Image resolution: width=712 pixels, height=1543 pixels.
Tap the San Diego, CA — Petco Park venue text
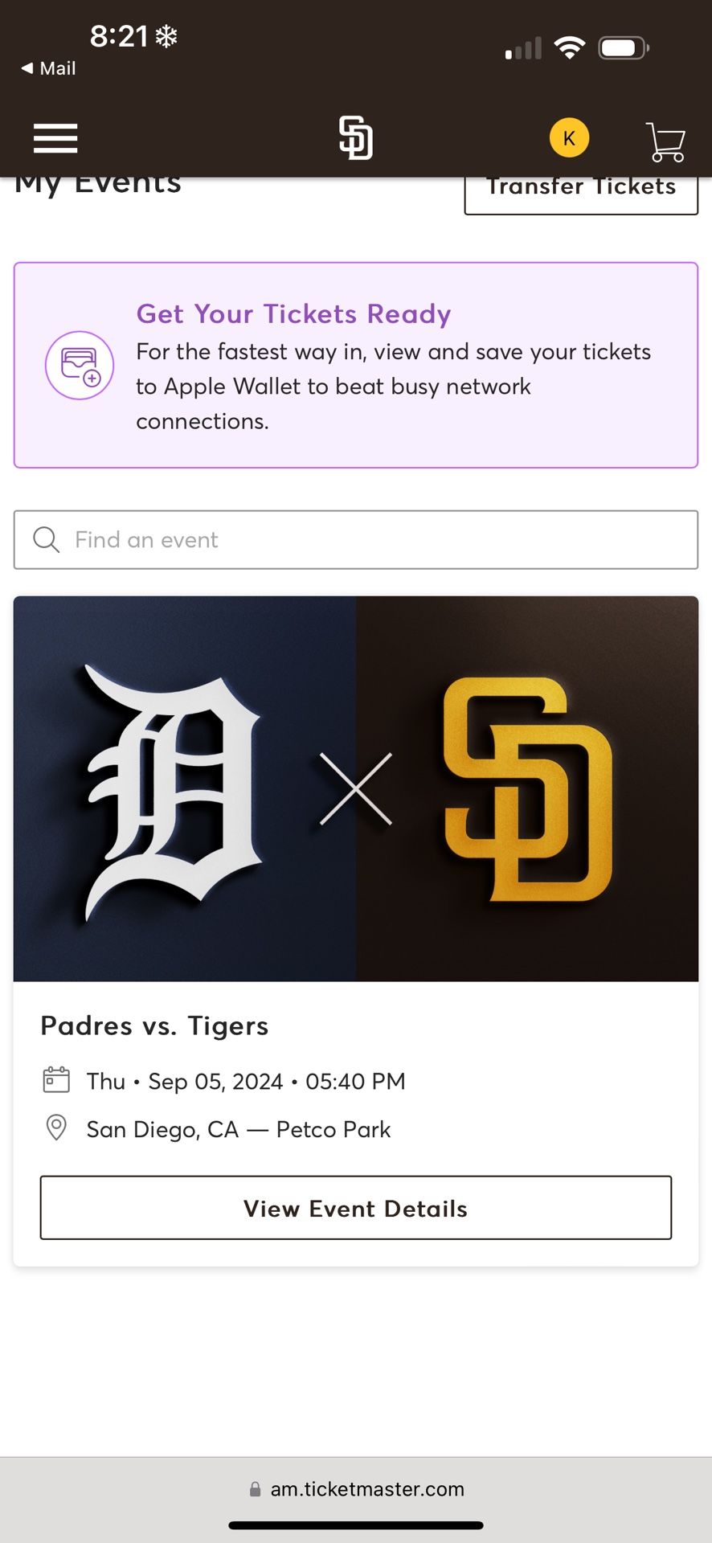(238, 1129)
